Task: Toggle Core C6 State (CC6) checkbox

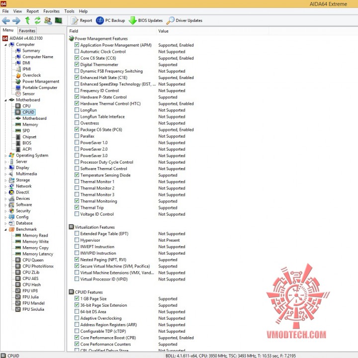Action: [77, 58]
